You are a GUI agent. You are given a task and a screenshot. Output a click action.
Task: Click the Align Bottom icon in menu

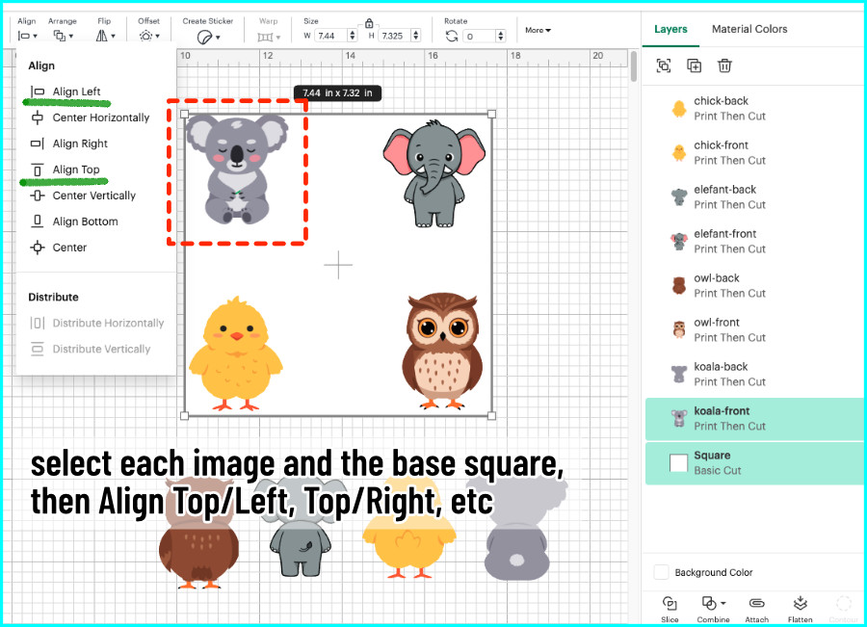pyautogui.click(x=37, y=222)
